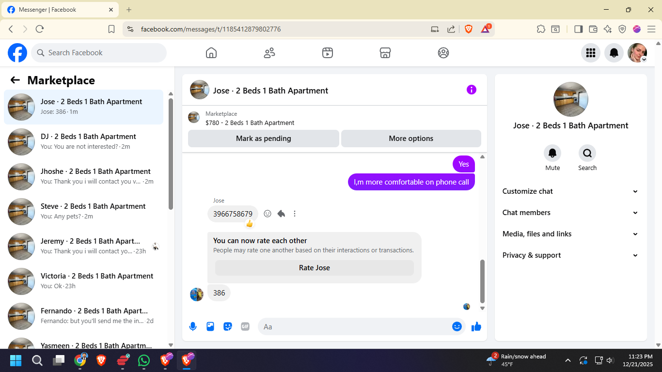The width and height of the screenshot is (662, 372).
Task: Show hidden system tray icons
Action: [568, 360]
